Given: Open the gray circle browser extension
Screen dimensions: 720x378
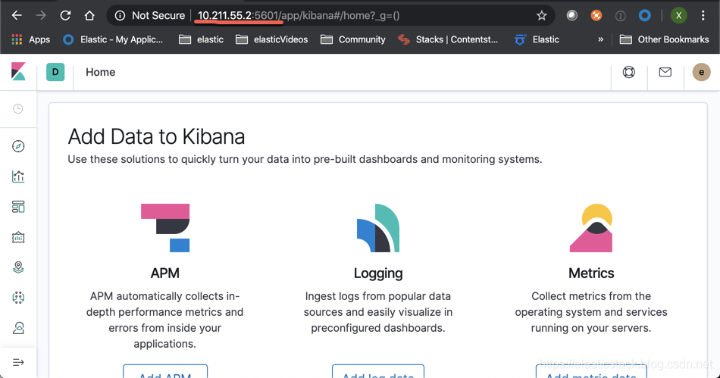Looking at the screenshot, I should tap(571, 16).
